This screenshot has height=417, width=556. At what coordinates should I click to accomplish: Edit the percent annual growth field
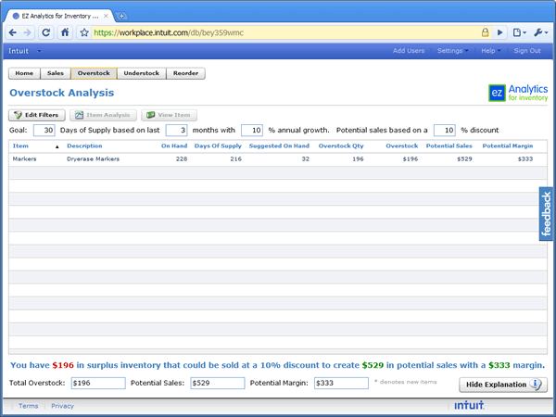coord(252,130)
